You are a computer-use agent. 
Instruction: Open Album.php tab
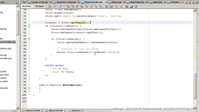pos(117,2)
